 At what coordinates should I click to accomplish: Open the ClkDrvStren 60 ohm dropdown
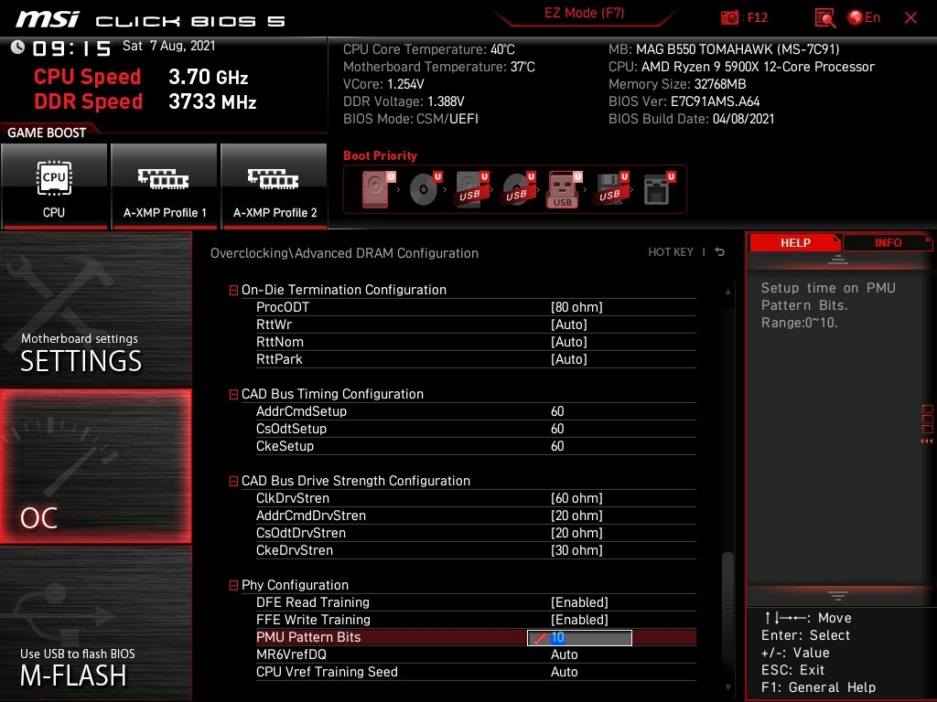tap(576, 498)
